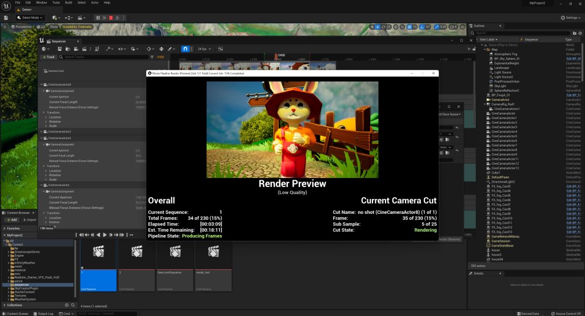Image resolution: width=585 pixels, height=316 pixels.
Task: Click the Sequencer render movie clapperboard icon
Action: pos(85,49)
